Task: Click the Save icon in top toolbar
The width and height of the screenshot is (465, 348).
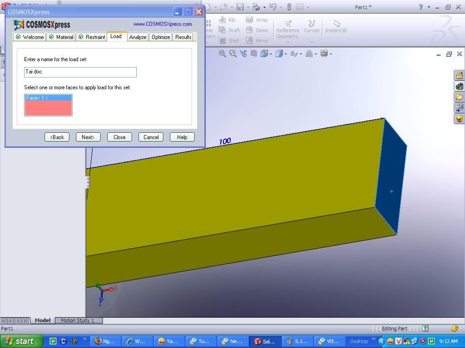Action: click(240, 7)
